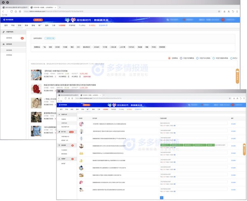Screen dimensions: 247x201
Task: Select the 全部商品 radio button
Action: point(169,58)
